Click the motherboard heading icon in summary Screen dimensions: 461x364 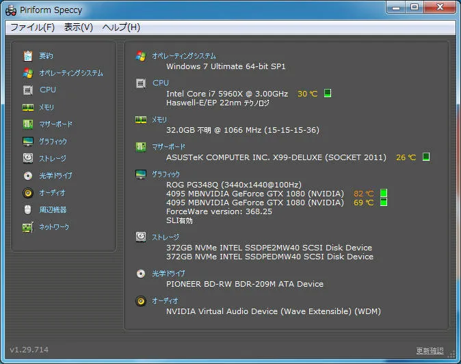coord(141,146)
